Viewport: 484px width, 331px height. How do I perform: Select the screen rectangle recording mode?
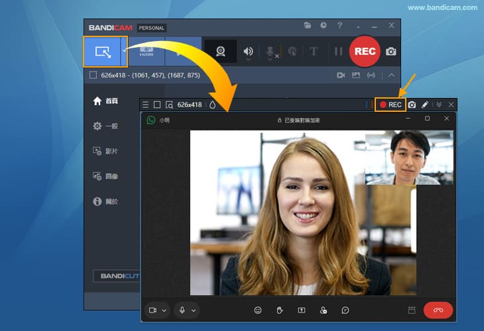102,51
